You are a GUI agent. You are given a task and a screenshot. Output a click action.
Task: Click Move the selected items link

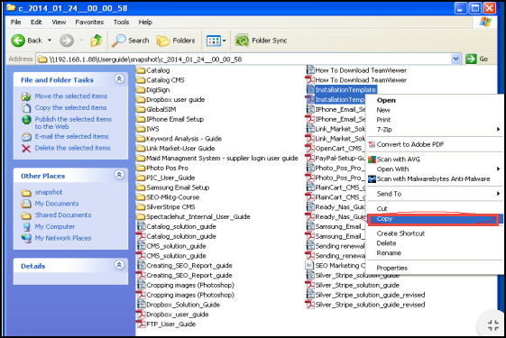(x=71, y=96)
